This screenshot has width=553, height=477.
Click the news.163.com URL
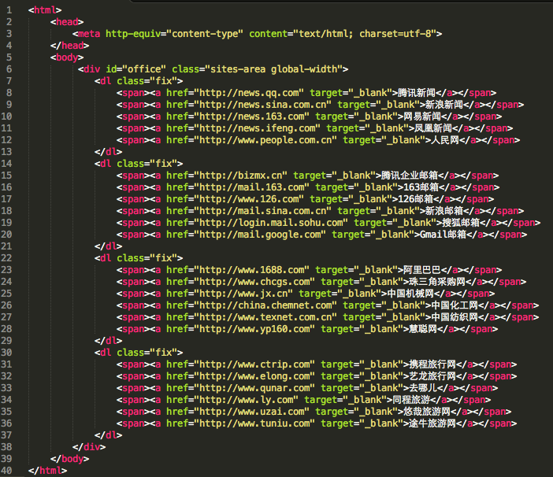[x=252, y=116]
